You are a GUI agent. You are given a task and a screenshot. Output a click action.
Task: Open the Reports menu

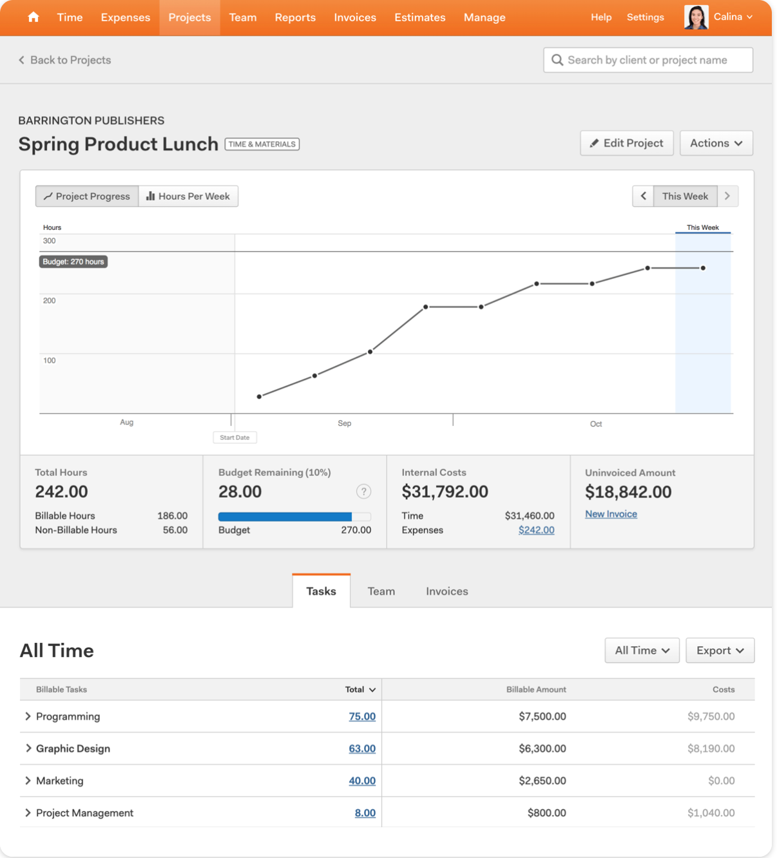click(295, 17)
